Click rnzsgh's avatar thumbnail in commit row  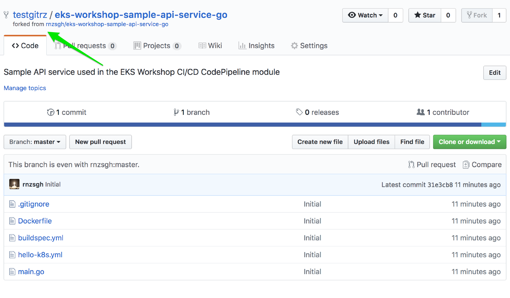point(14,184)
